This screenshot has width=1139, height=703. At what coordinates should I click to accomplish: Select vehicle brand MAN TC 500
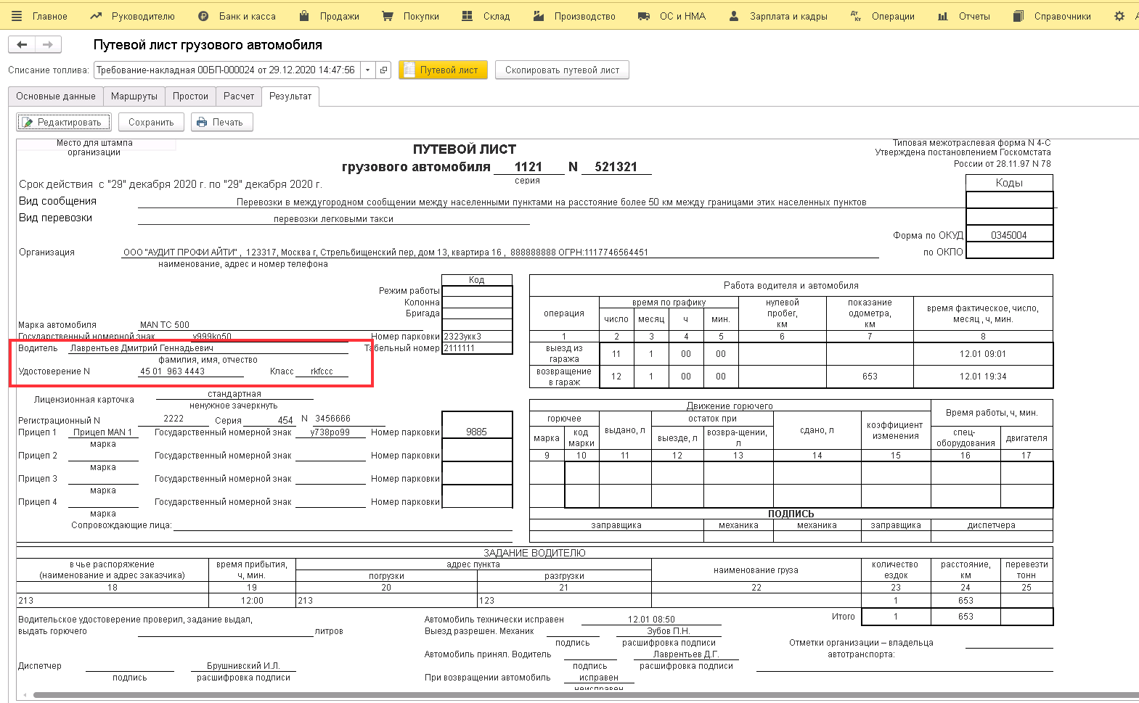[x=165, y=325]
